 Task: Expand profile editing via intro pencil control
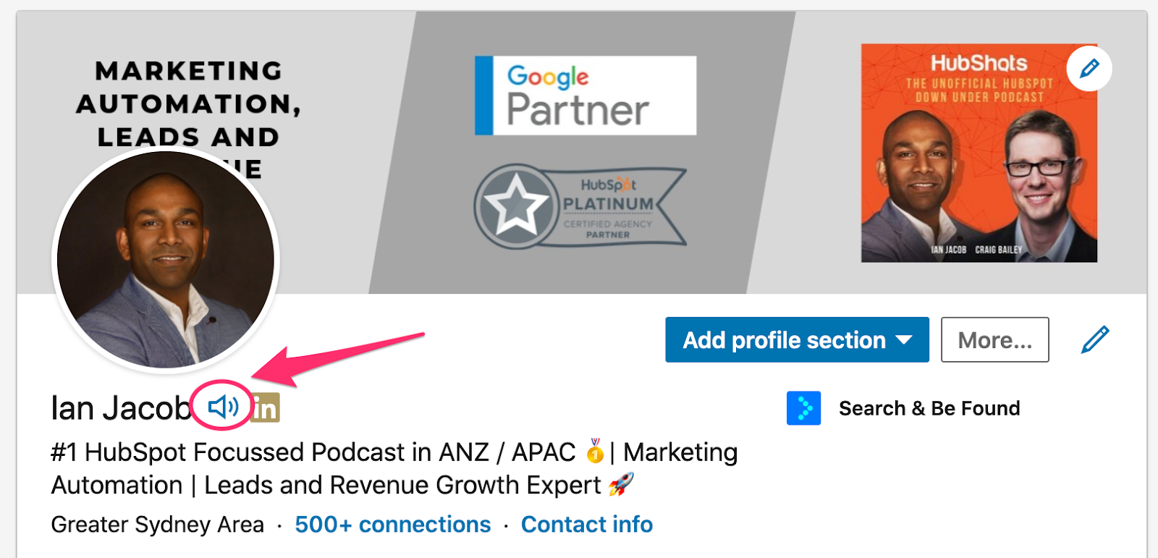pyautogui.click(x=1096, y=338)
